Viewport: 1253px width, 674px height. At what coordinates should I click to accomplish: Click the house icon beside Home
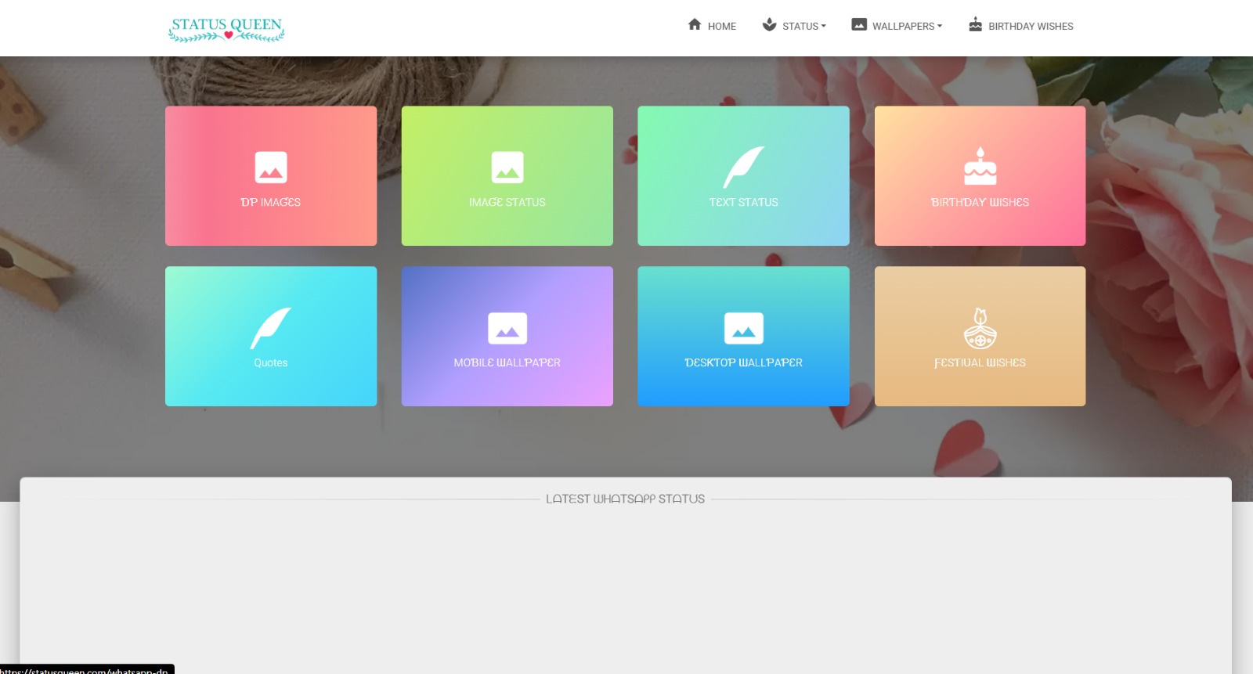[x=694, y=25]
